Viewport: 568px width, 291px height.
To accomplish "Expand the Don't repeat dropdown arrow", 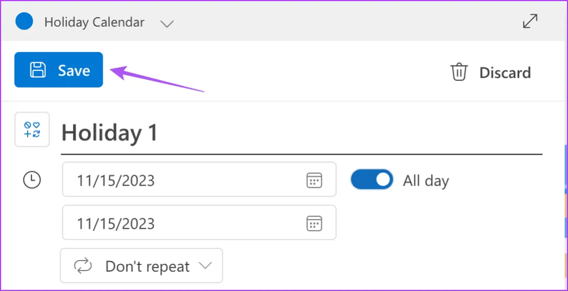I will (x=205, y=266).
